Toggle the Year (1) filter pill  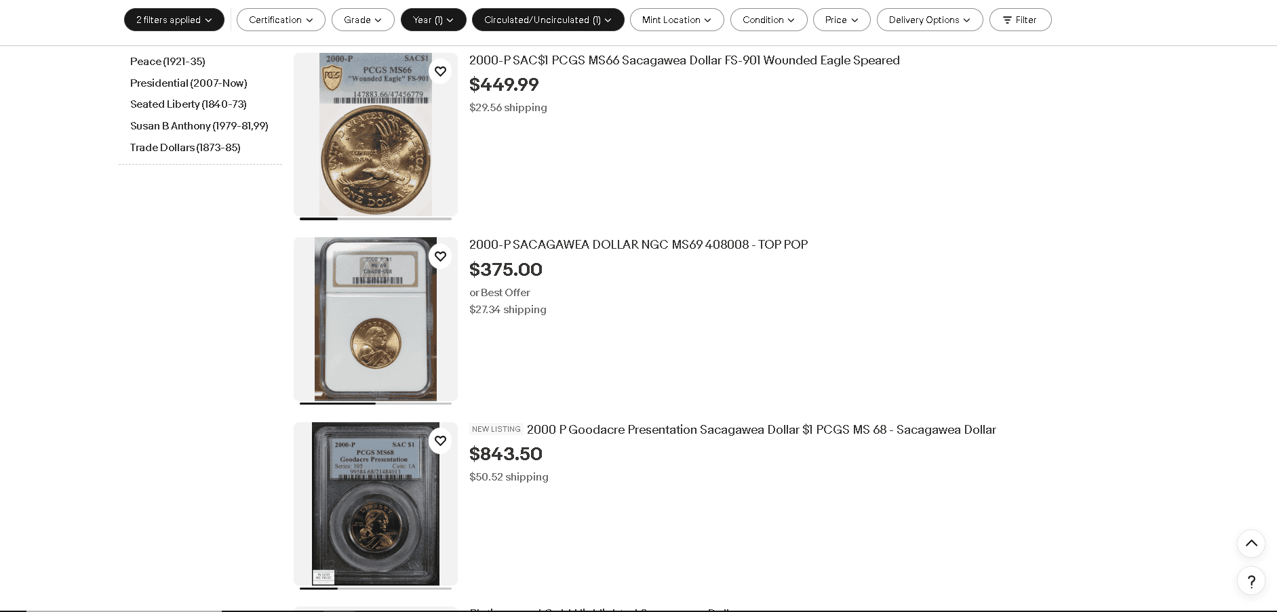click(433, 20)
